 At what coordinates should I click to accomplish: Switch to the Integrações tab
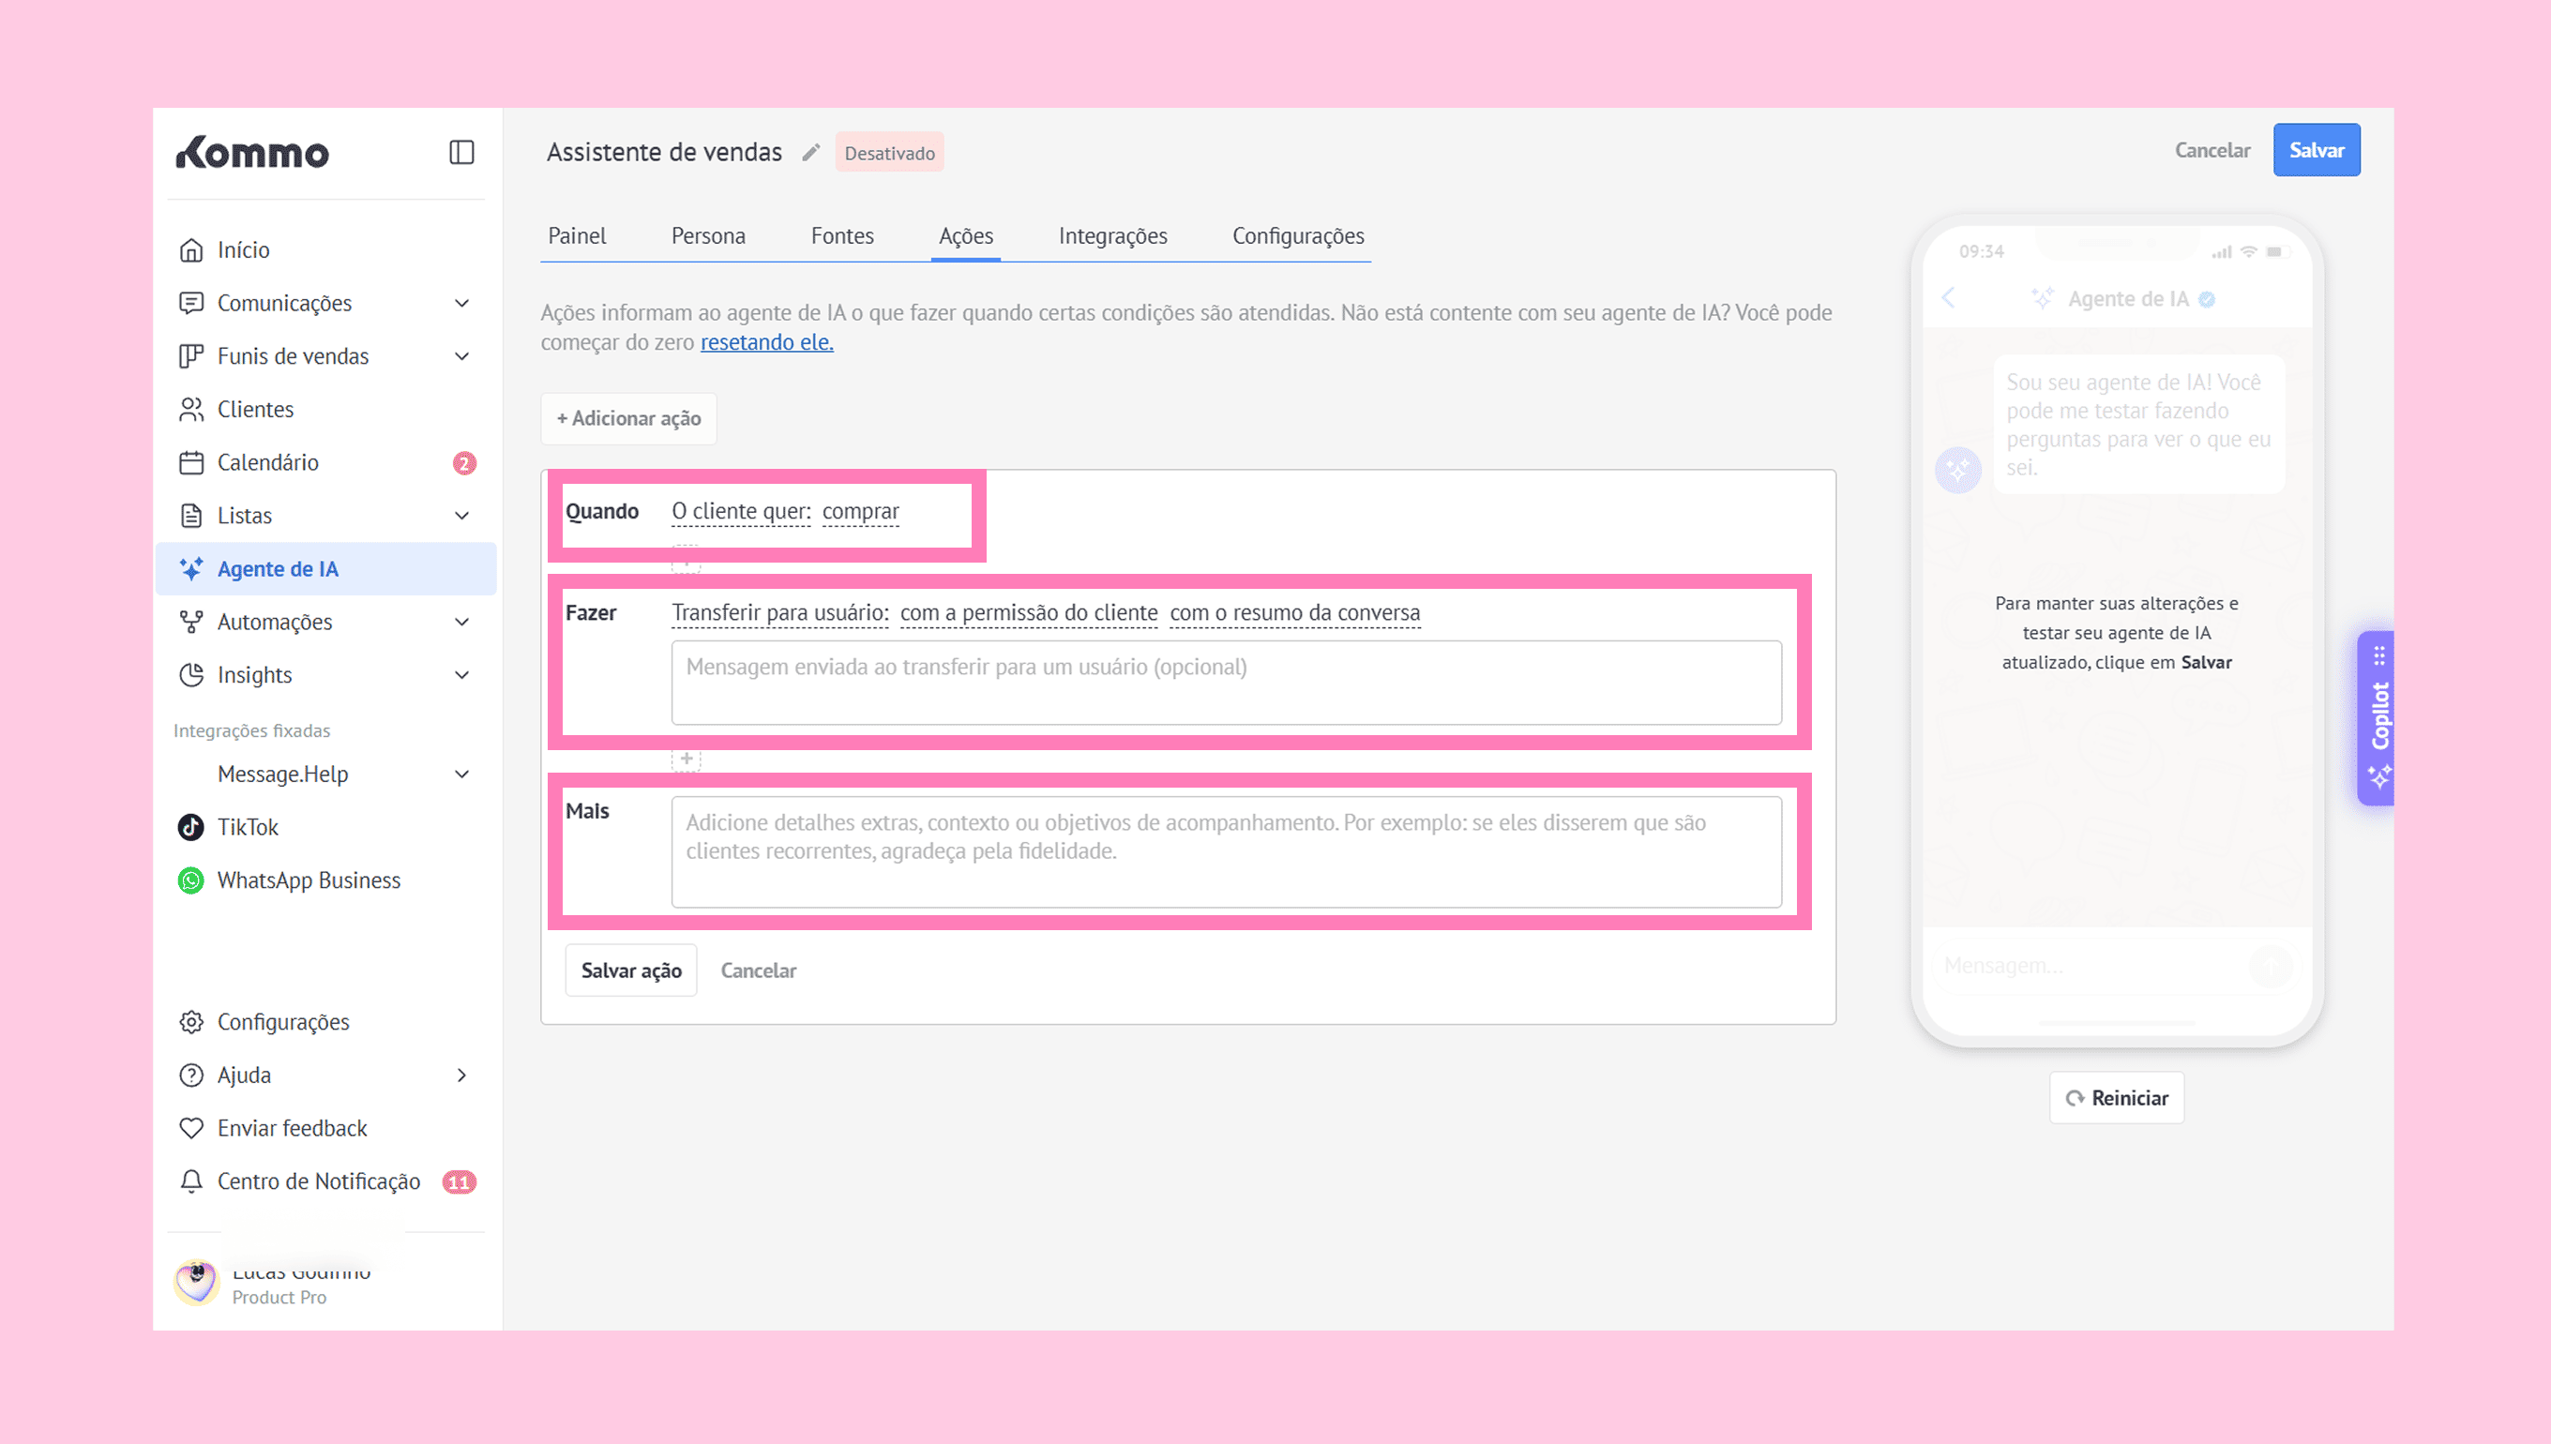click(1112, 236)
